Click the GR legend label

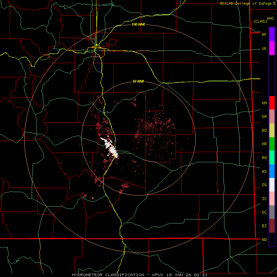tap(264, 117)
